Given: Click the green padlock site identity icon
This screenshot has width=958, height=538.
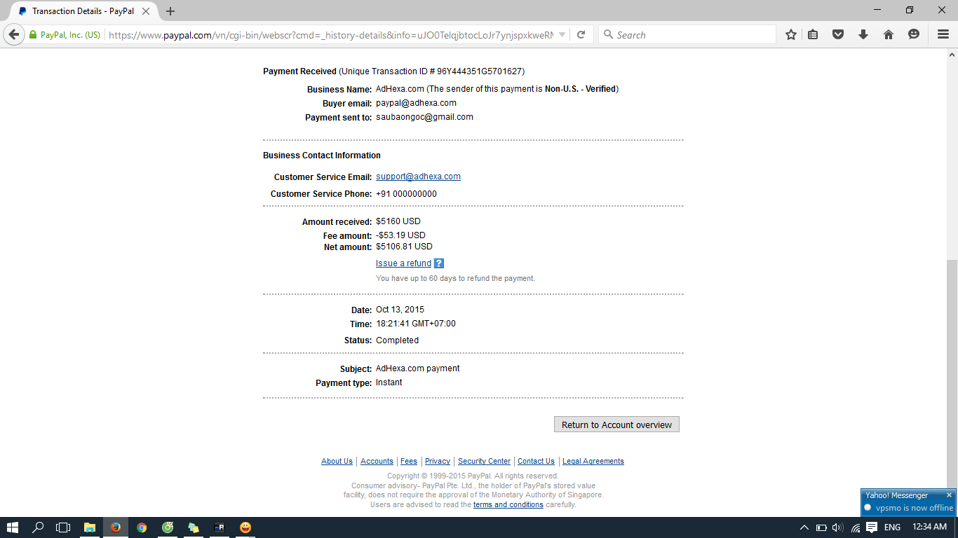Looking at the screenshot, I should [33, 35].
